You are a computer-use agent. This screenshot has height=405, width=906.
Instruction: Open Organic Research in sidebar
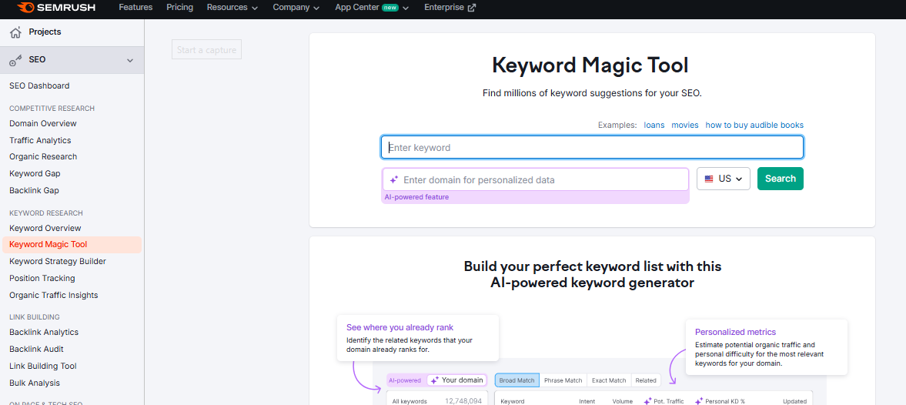click(x=43, y=156)
